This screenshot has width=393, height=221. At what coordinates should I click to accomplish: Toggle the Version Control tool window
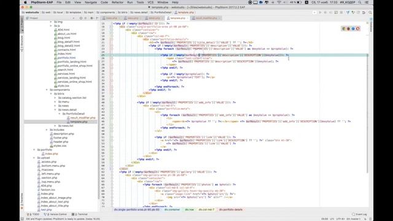[x=55, y=214]
